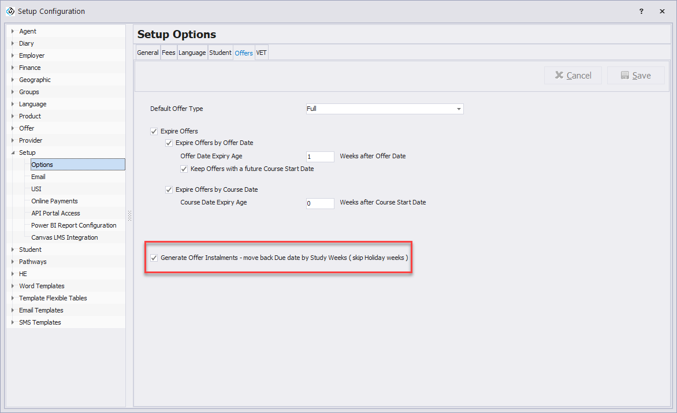Expand the Agent tree node
677x413 pixels.
13,31
